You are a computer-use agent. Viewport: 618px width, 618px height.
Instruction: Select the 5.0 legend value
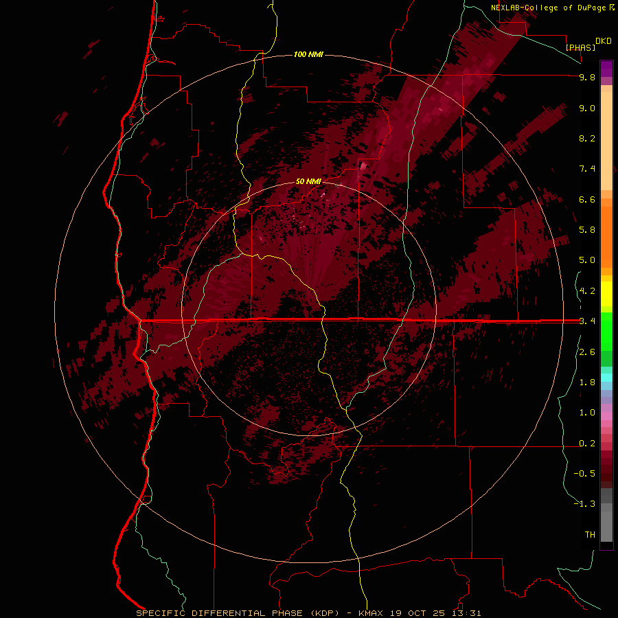click(x=587, y=260)
